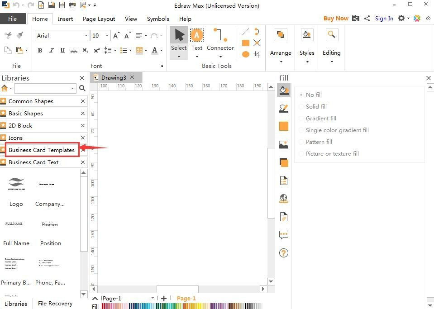Select the Text tool in ribbon
This screenshot has width=434, height=309.
click(197, 41)
